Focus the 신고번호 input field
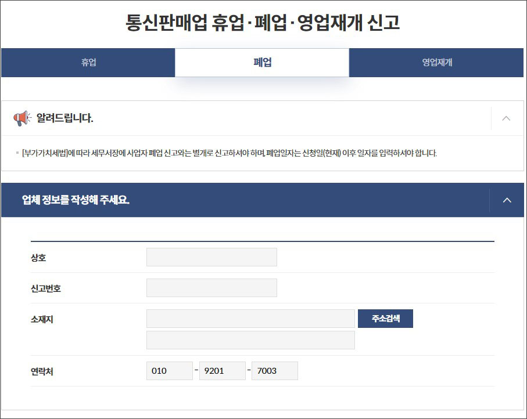The image size is (527, 419). pos(211,288)
